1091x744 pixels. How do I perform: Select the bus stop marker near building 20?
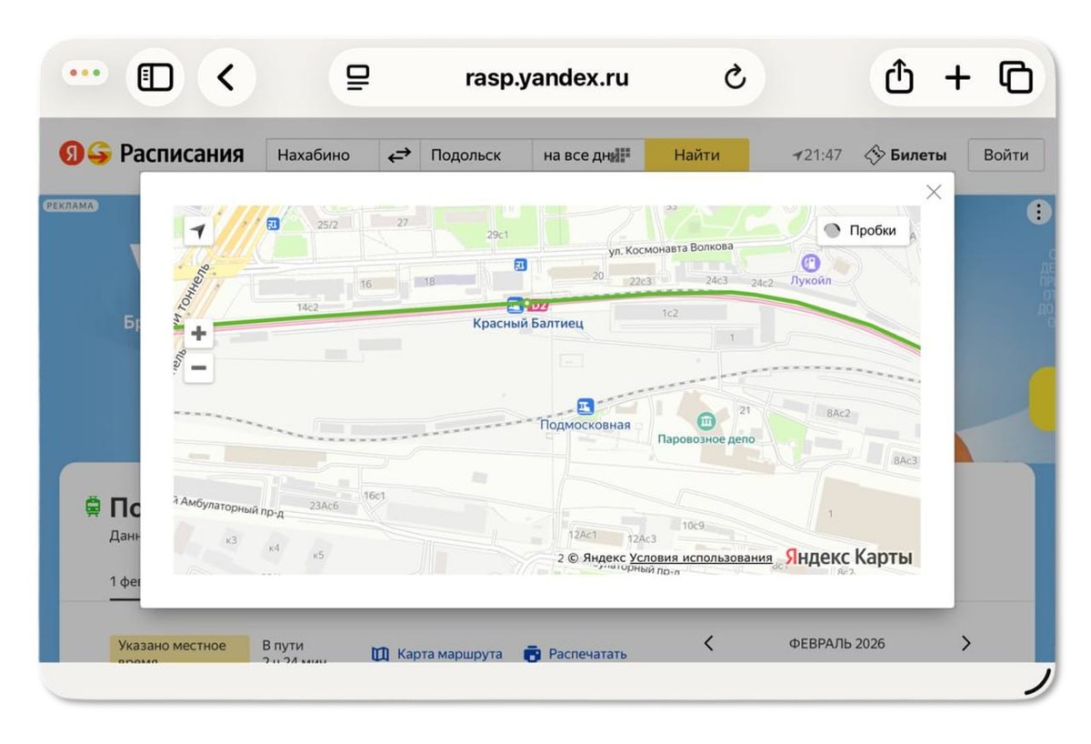[x=520, y=265]
